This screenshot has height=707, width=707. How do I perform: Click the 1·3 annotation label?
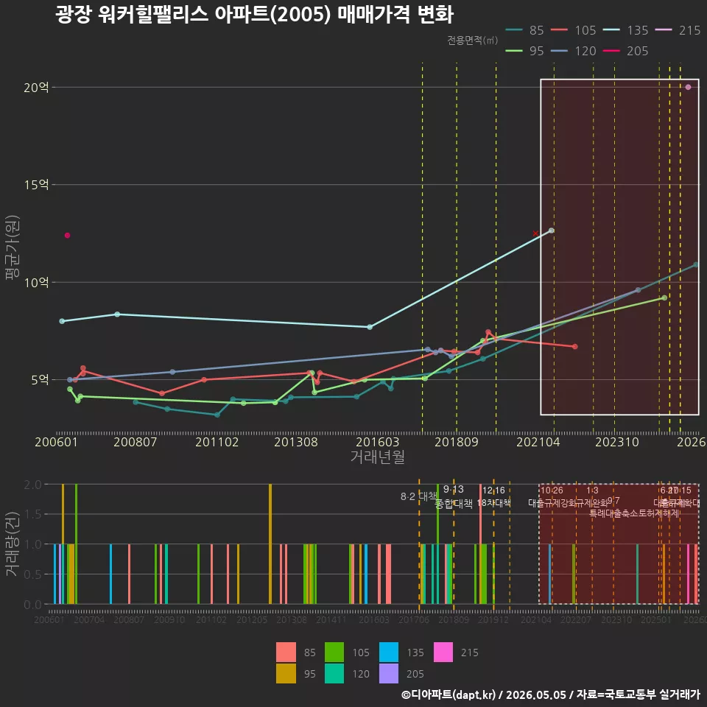(592, 490)
